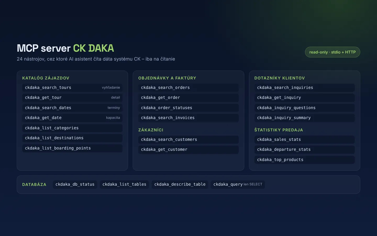This screenshot has width=377, height=236.
Task: Click the ckdaka_get_order entry
Action: (x=188, y=98)
